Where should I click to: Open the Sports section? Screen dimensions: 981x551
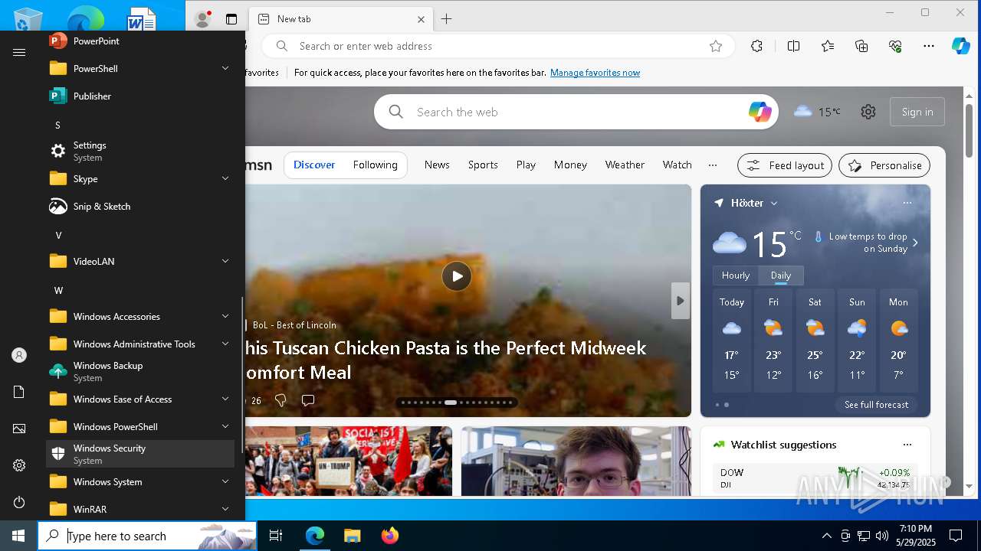(483, 165)
